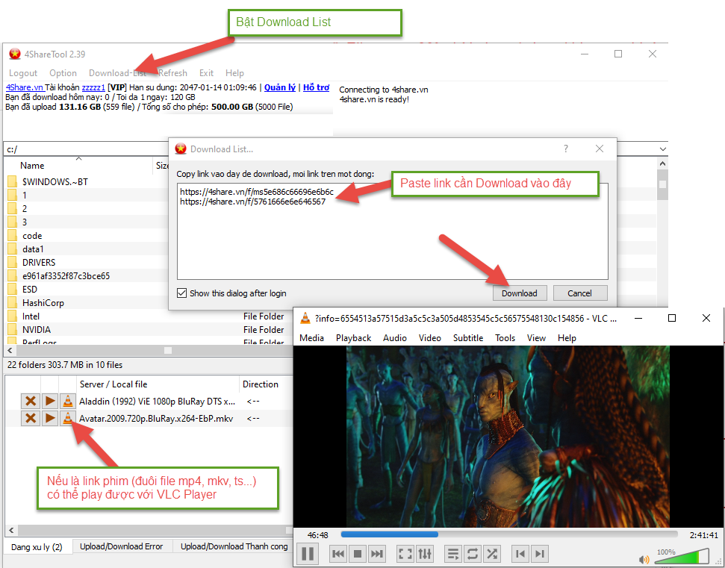Cancel the Aladdin download with X icon
Viewport: 725px width, 568px height.
point(30,401)
